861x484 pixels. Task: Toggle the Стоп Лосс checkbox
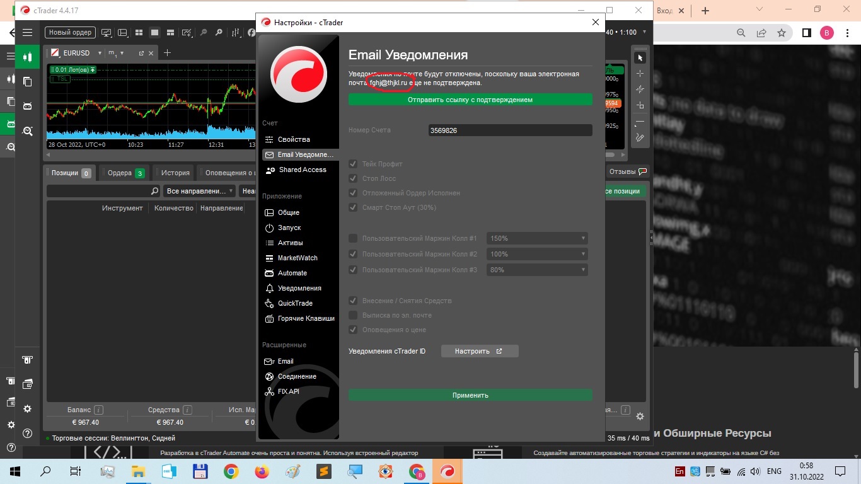click(353, 178)
